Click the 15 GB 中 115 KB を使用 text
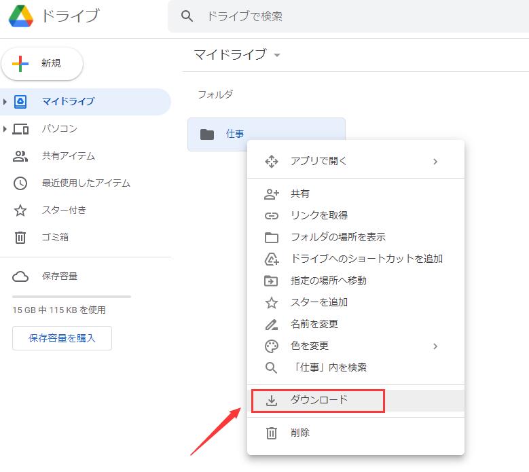Image resolution: width=529 pixels, height=472 pixels. [59, 310]
